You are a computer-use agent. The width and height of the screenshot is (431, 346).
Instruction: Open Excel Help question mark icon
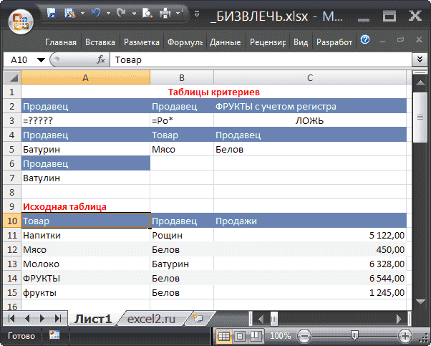[365, 41]
